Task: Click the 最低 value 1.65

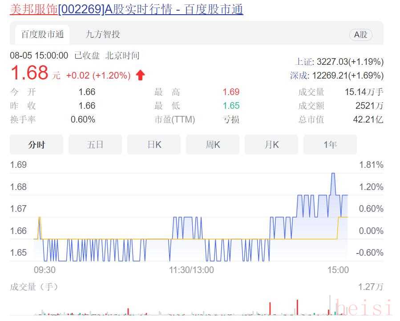Action: point(231,106)
